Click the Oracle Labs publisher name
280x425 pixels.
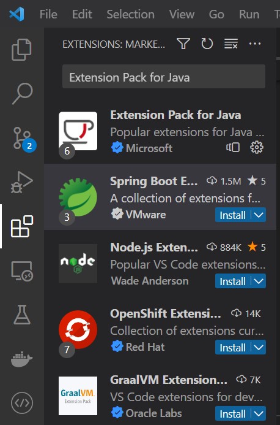point(153,413)
